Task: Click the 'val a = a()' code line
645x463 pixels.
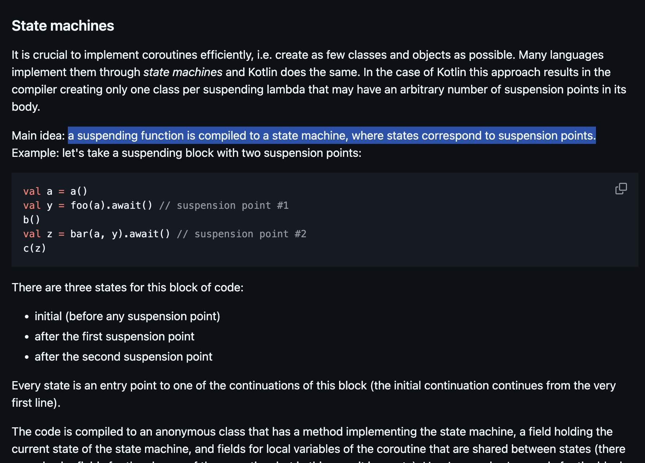Action: [55, 191]
